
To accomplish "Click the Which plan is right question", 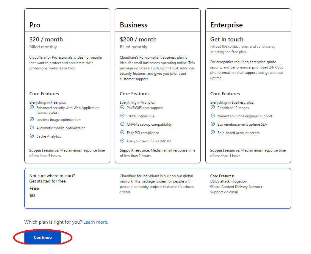I will (x=53, y=222).
